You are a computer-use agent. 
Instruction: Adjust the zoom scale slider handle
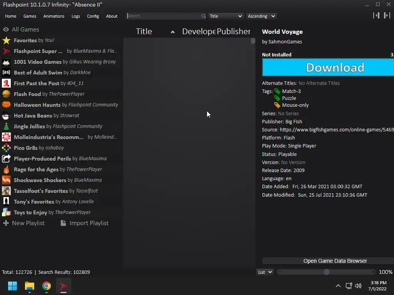326,272
